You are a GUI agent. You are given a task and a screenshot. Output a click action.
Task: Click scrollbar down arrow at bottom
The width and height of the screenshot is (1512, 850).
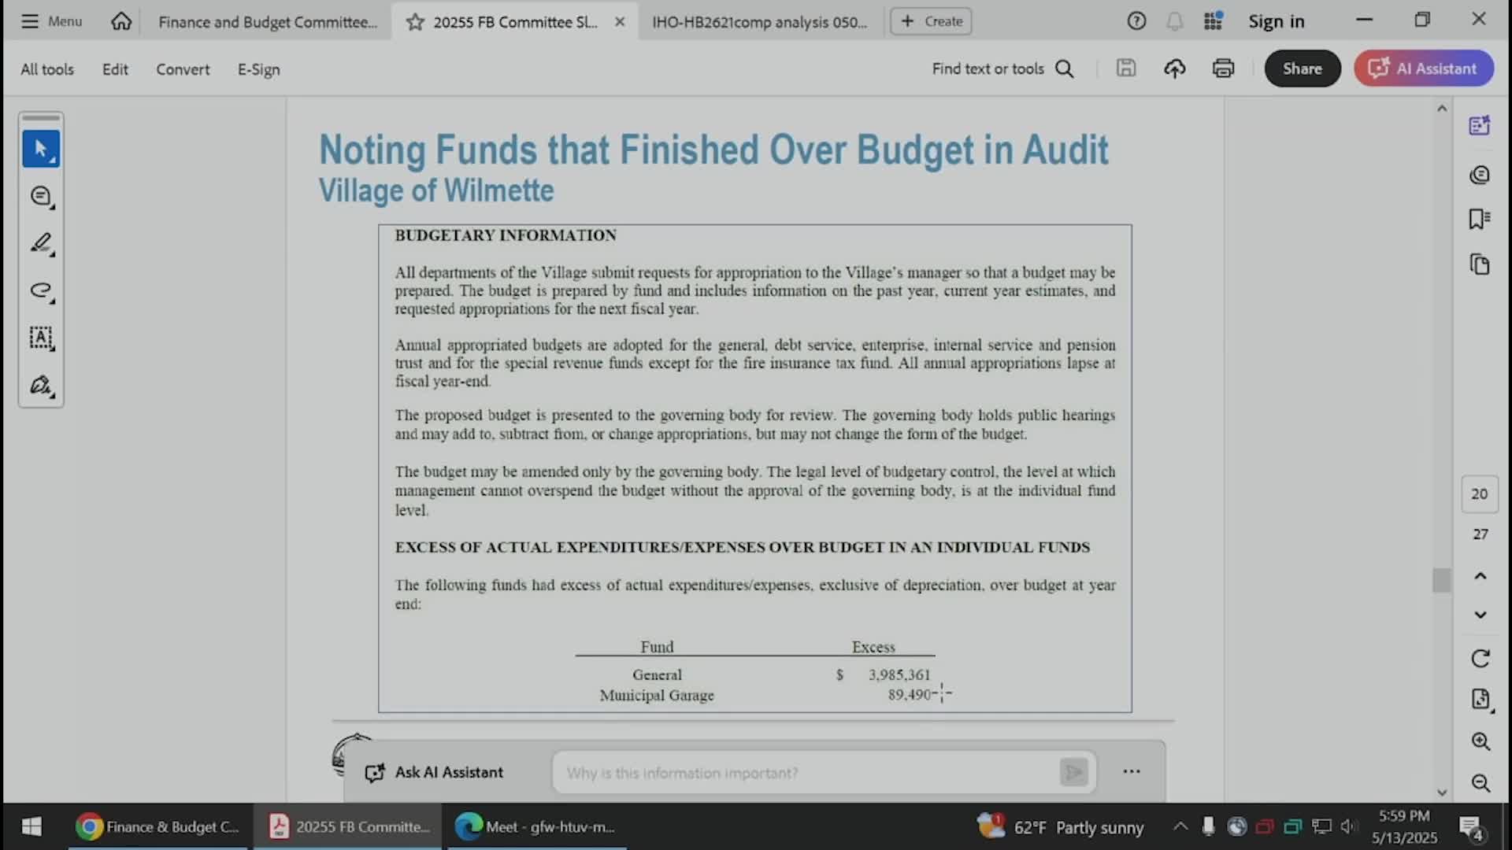click(x=1442, y=793)
